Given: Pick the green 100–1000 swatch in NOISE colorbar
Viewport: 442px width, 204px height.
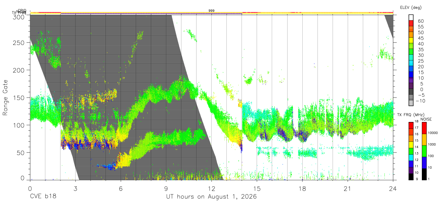Looking at the screenshot, I should coord(424,151).
